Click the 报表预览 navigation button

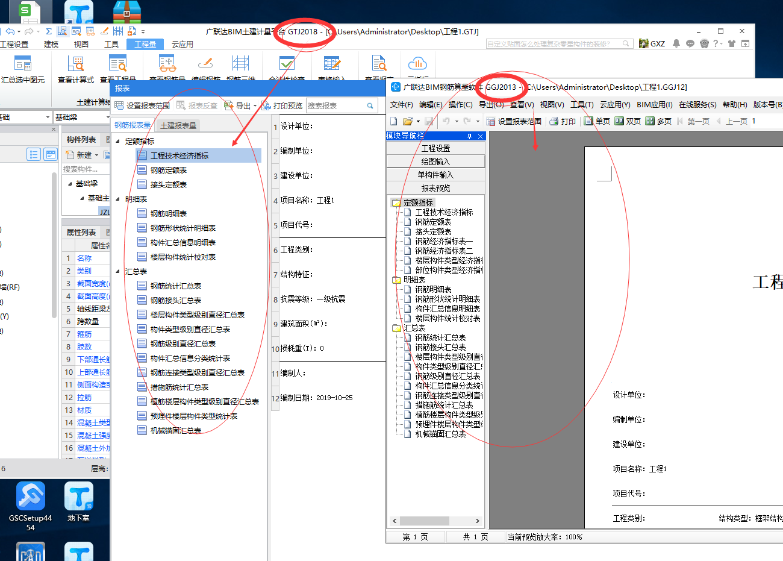pos(435,188)
